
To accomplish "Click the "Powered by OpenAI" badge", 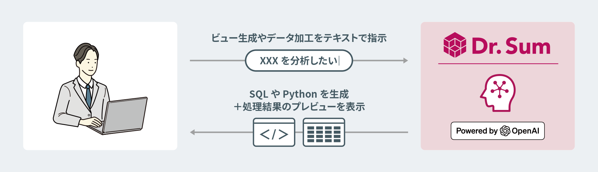I will click(x=498, y=131).
